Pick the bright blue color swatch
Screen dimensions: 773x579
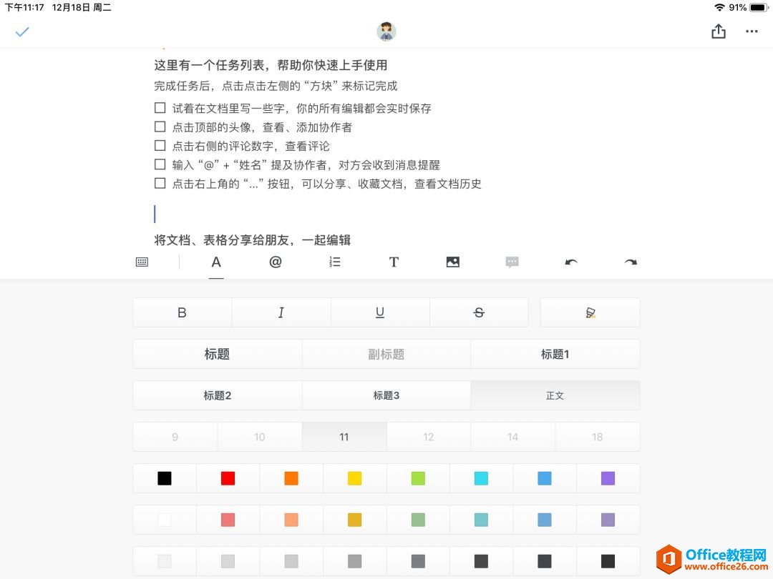(x=545, y=478)
